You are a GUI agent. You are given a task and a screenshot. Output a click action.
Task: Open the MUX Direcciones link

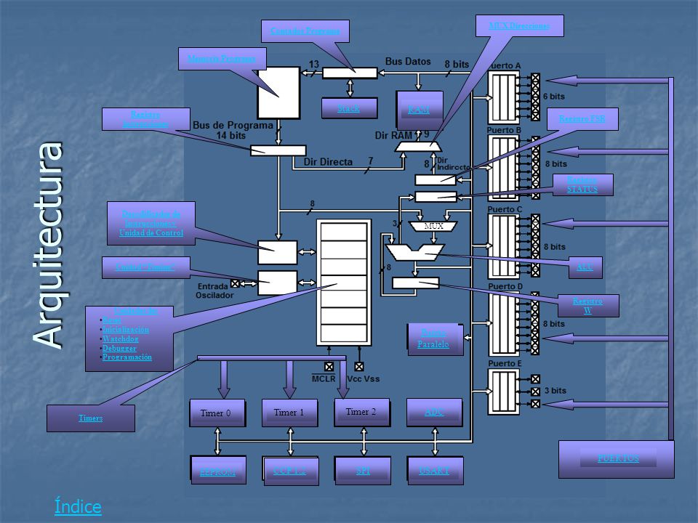(x=519, y=26)
